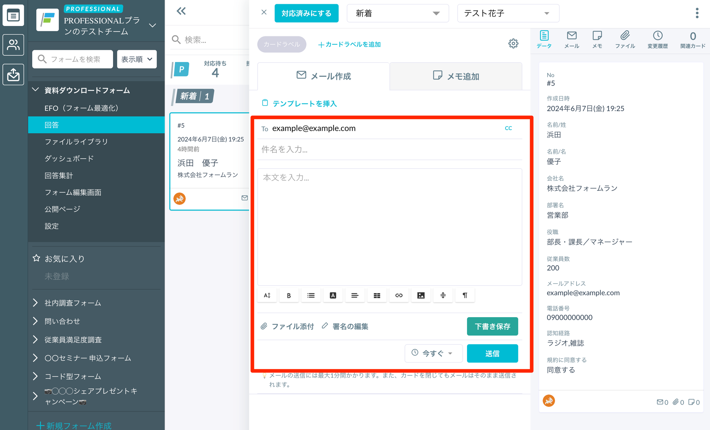Select 回答集計 in the sidebar menu
This screenshot has width=710, height=430.
click(x=59, y=176)
